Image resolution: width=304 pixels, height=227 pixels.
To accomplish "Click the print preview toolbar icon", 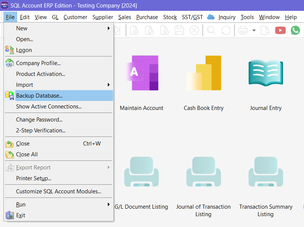I will pyautogui.click(x=265, y=30).
